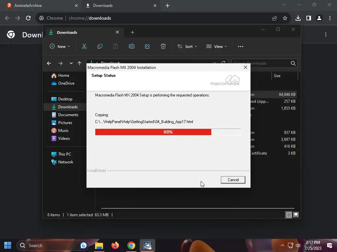Click Chrome's share this page icon
The height and width of the screenshot is (252, 337).
274,18
